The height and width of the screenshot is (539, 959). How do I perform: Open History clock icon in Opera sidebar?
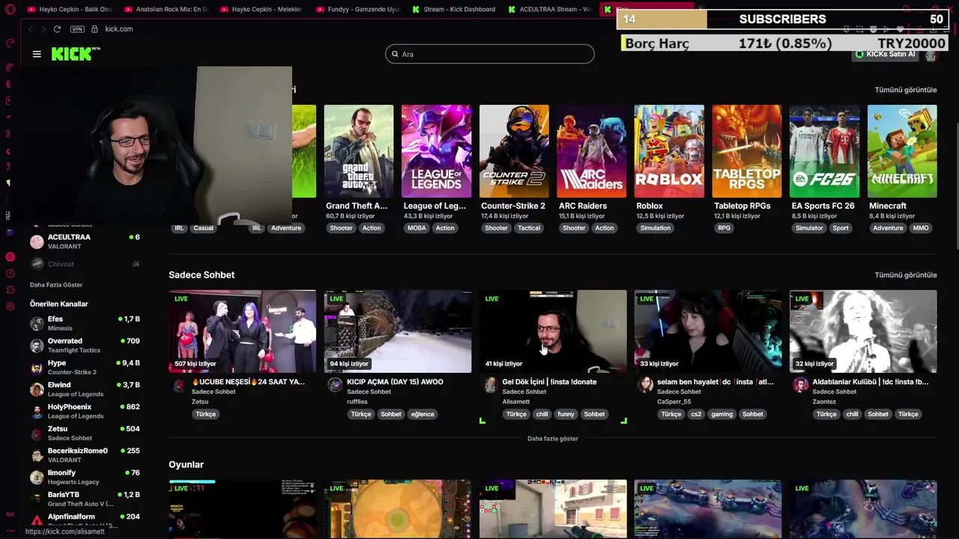click(x=10, y=273)
